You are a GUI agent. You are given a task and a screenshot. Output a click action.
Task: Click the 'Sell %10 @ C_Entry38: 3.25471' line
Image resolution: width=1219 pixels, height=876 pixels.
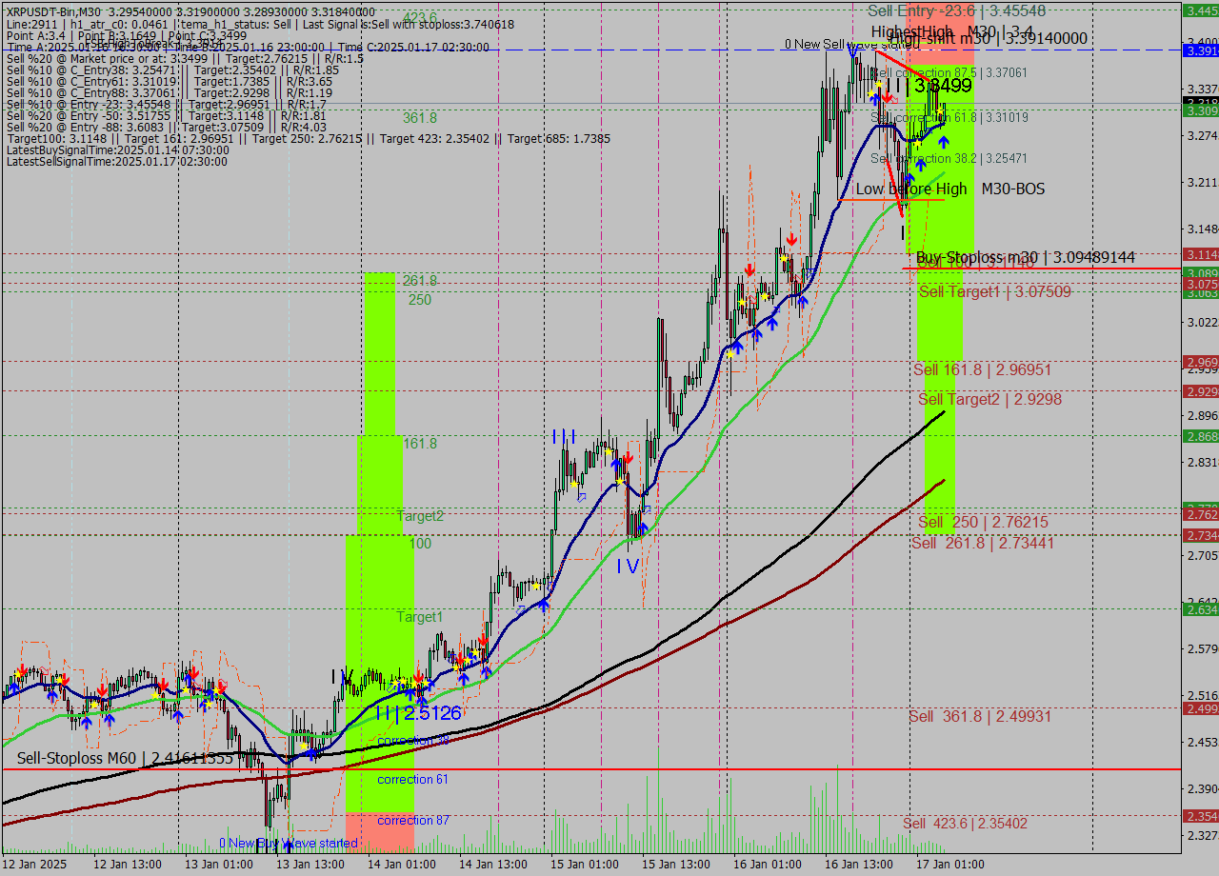[x=172, y=70]
